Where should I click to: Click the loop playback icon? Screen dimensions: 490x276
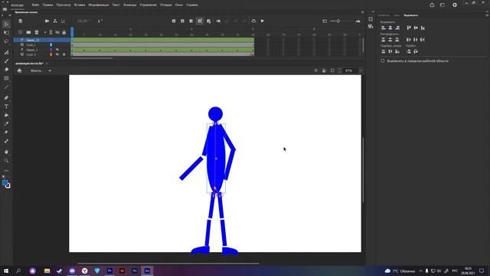click(253, 21)
